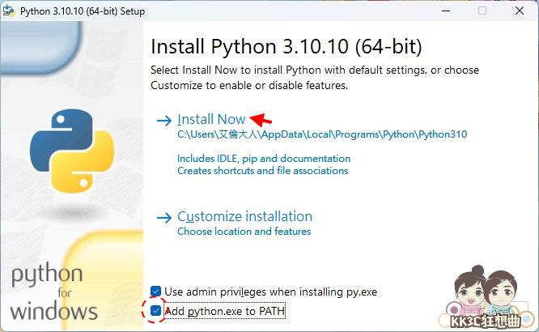
Task: Click the blue arrow beside Customize installation
Action: pos(163,217)
